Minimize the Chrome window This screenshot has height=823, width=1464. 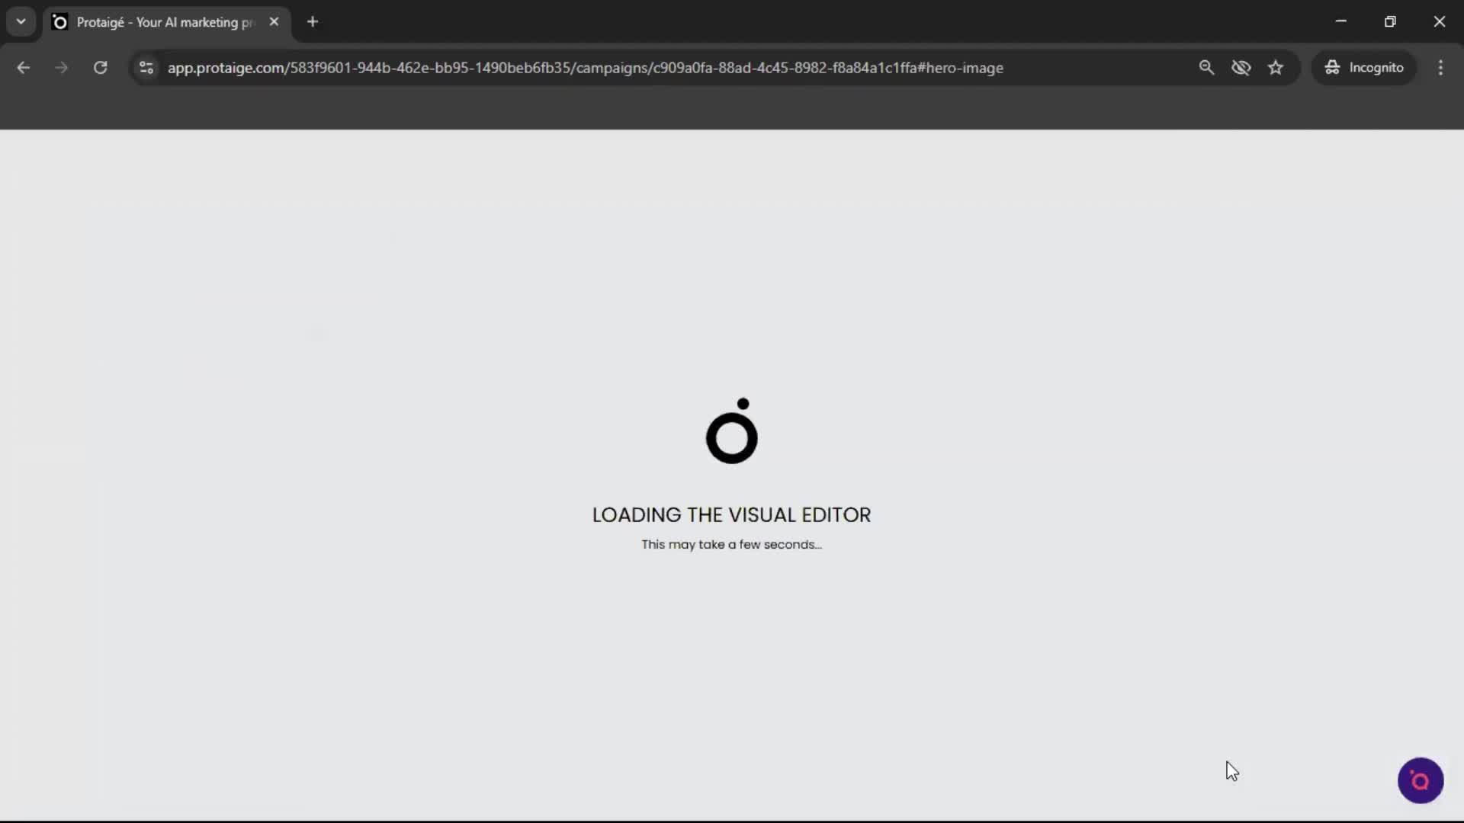coord(1340,21)
